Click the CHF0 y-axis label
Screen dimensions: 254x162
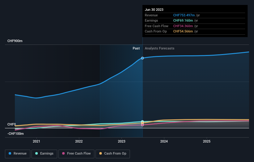[11, 124]
